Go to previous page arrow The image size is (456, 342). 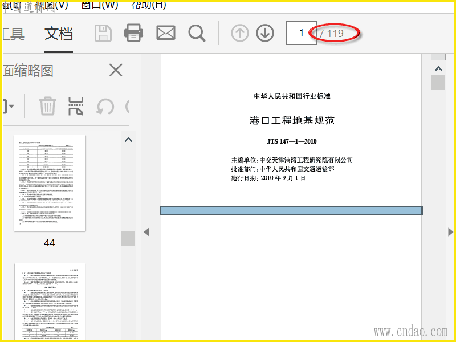[x=240, y=33]
